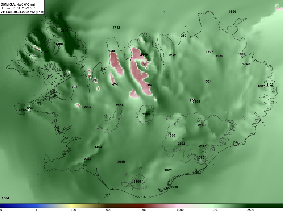The width and height of the screenshot is (283, 212).
Task: Click the 2879 map value
Action: click(44, 52)
